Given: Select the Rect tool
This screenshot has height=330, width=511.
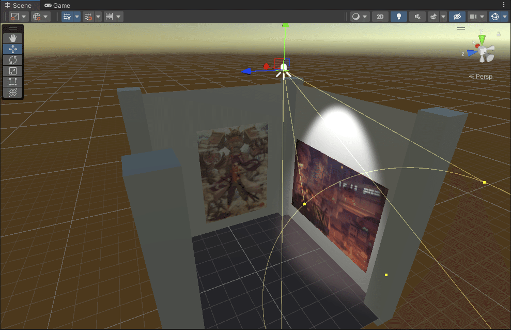Looking at the screenshot, I should pyautogui.click(x=13, y=82).
